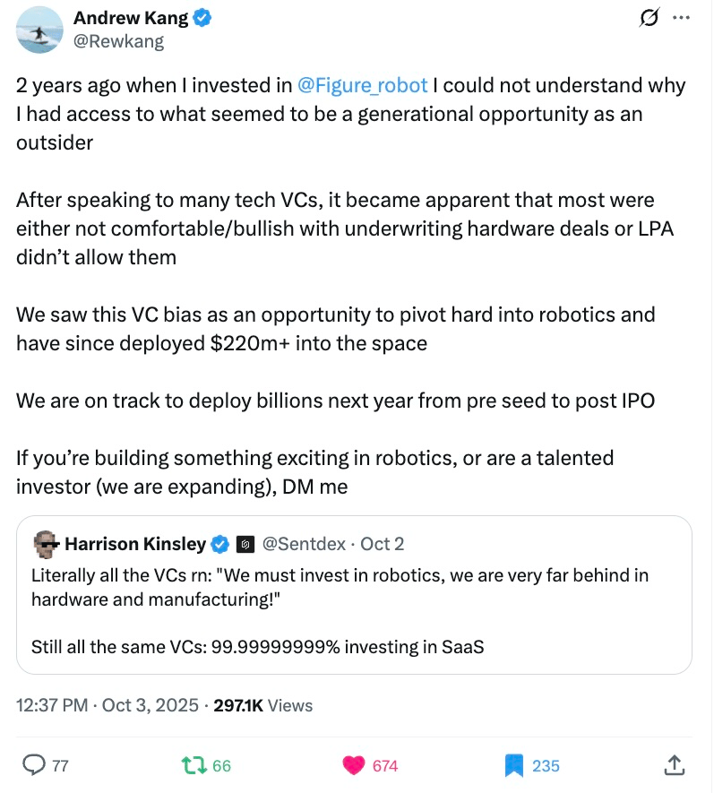Click the reply speech bubble icon

(34, 764)
